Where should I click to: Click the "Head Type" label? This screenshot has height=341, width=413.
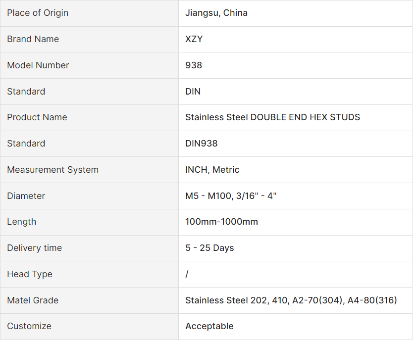coord(30,274)
